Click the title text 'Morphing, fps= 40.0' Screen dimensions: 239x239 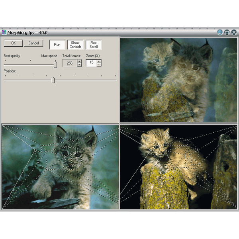point(27,33)
